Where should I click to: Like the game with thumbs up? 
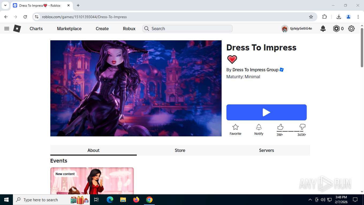pos(280,127)
